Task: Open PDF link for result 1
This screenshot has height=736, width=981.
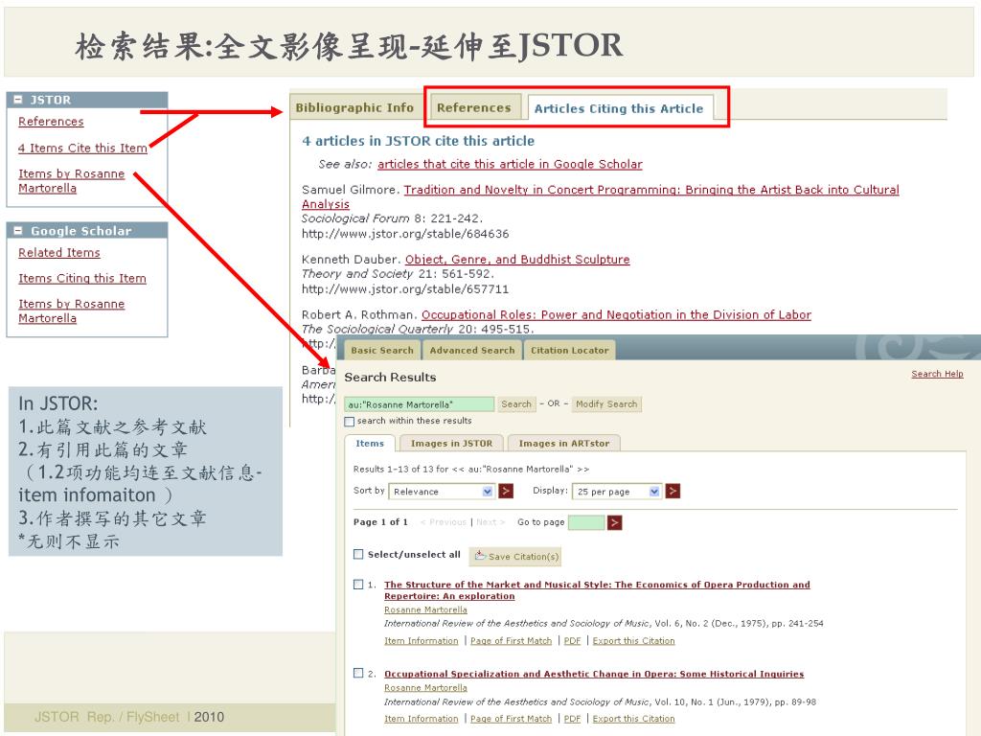Action: coord(573,641)
